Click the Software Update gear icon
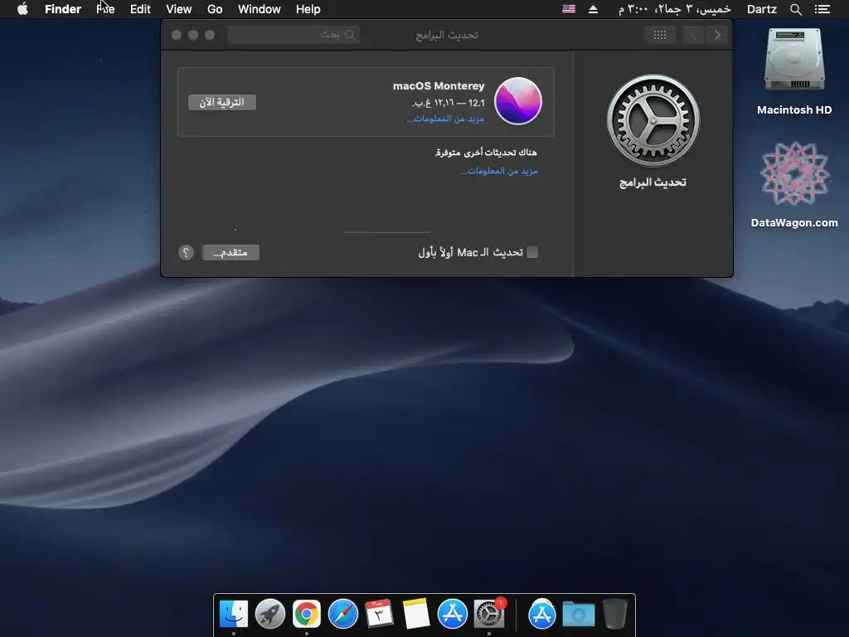 click(653, 120)
